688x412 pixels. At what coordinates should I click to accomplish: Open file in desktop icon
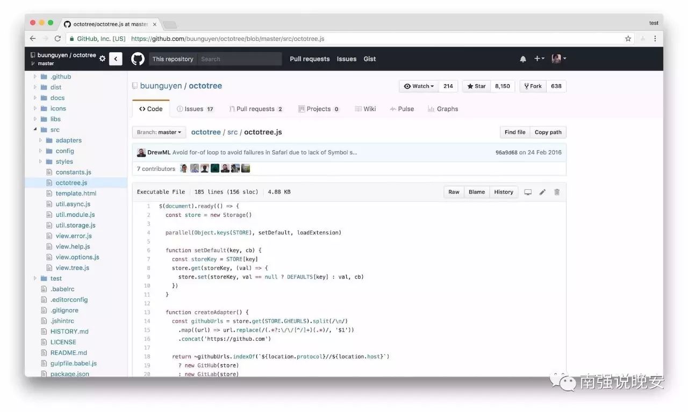[x=528, y=192]
